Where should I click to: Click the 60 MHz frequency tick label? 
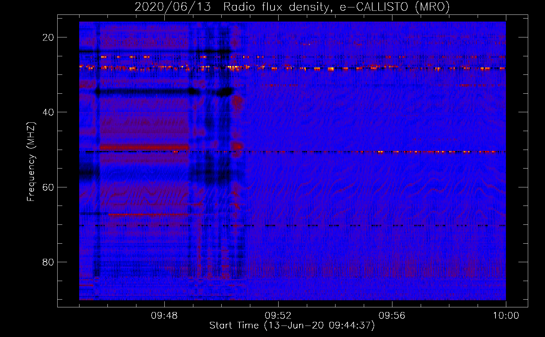(x=48, y=187)
